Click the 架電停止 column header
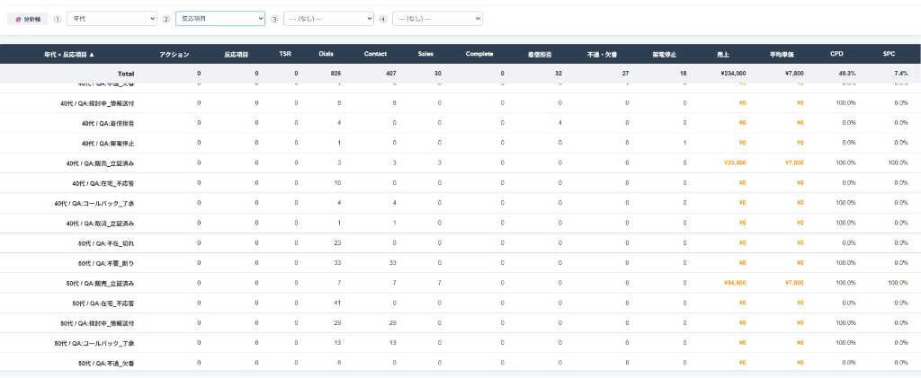 (665, 54)
